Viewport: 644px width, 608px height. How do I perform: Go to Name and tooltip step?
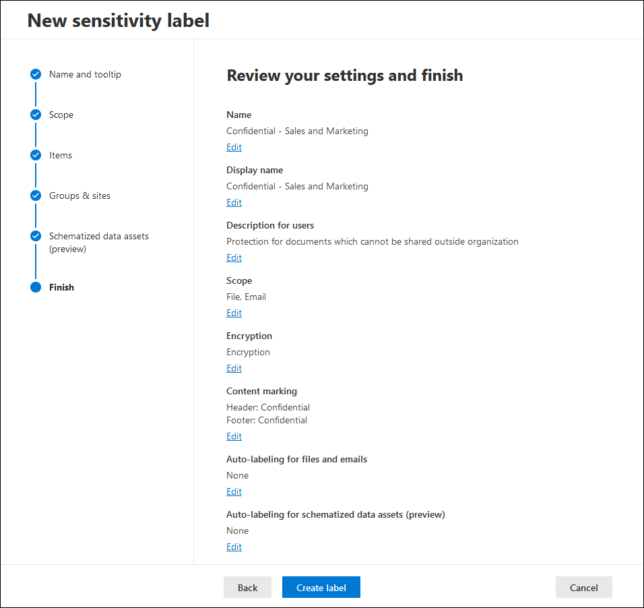85,74
